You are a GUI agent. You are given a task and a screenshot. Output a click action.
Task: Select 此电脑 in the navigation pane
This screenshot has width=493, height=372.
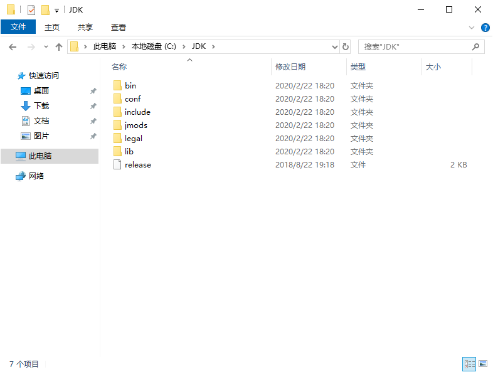50,156
